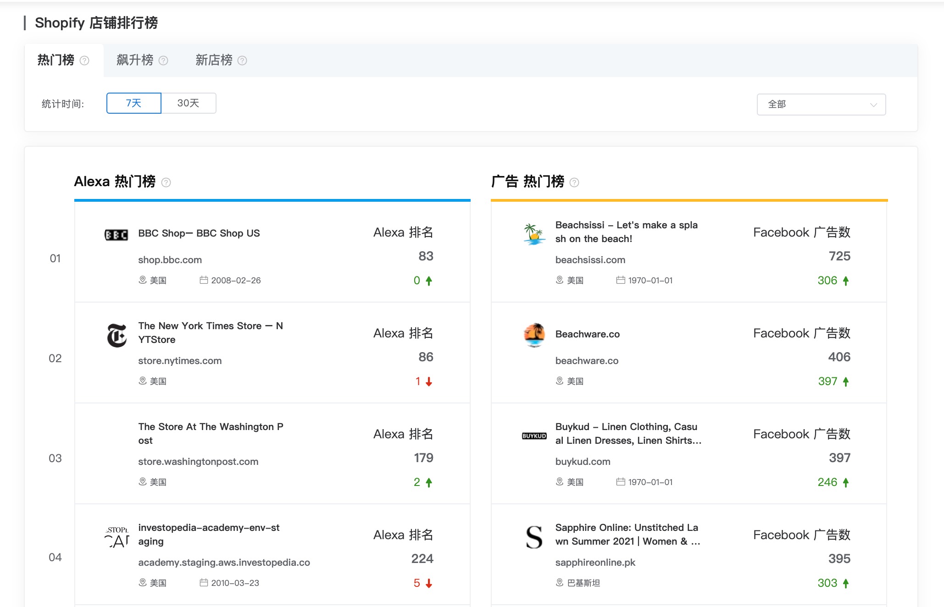Switch to the 新店榜 tab

click(214, 60)
